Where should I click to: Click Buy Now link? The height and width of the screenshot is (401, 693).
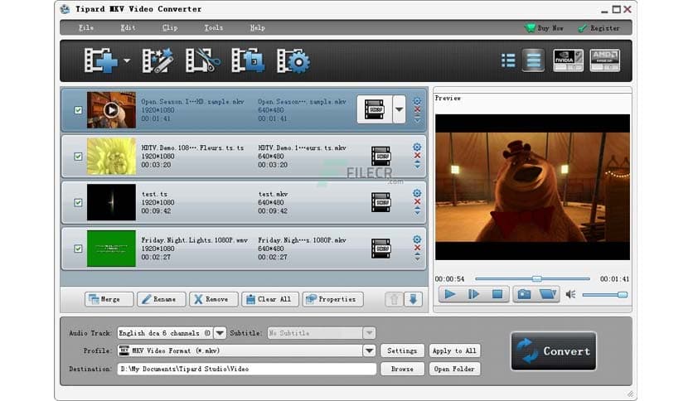pos(544,28)
